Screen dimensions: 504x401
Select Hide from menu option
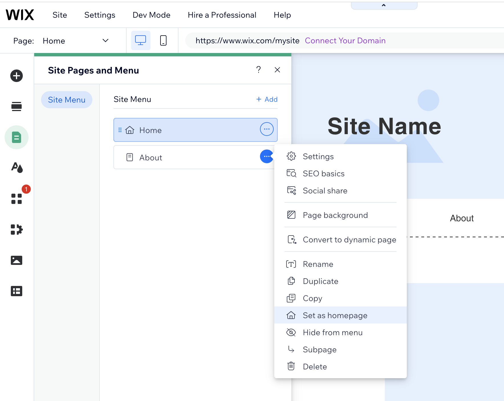click(332, 332)
